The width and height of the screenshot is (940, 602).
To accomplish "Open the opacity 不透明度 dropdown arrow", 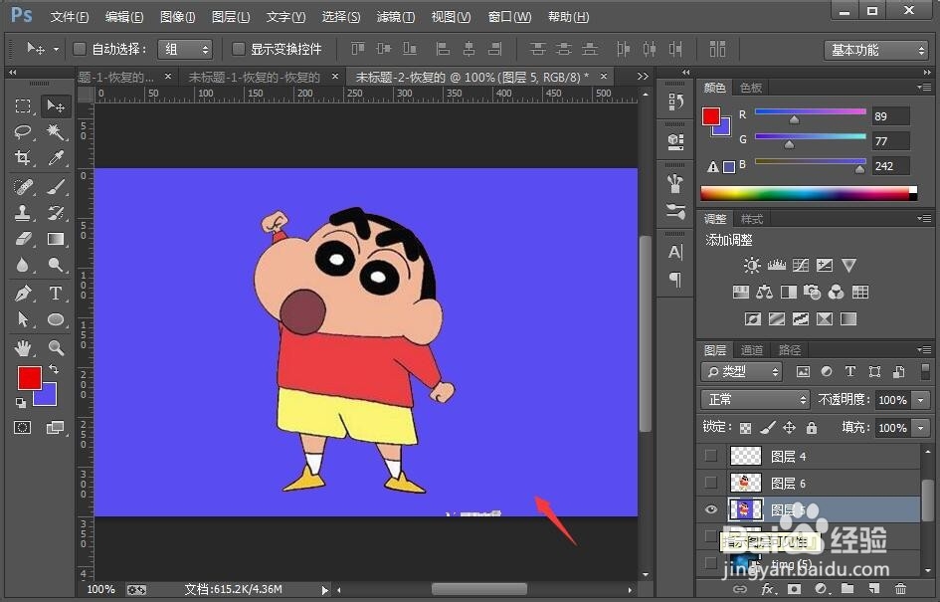I will [920, 400].
